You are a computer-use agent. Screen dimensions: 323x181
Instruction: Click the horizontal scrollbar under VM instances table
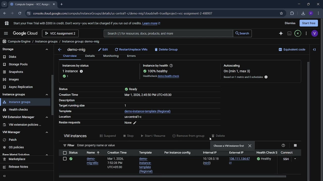click(172, 176)
